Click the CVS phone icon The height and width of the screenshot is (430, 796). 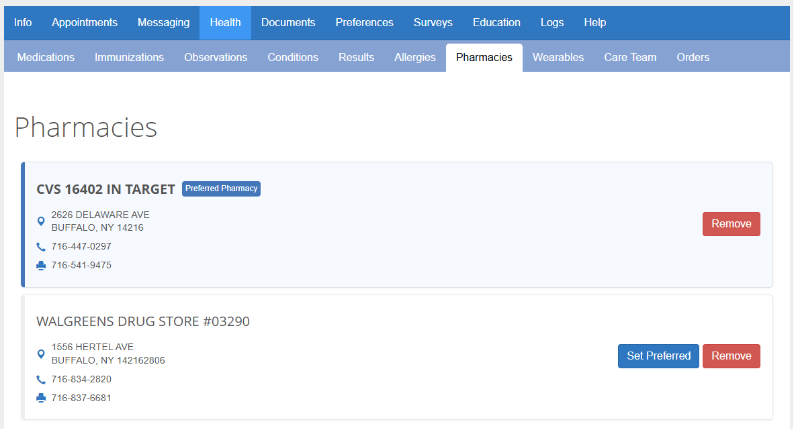41,247
